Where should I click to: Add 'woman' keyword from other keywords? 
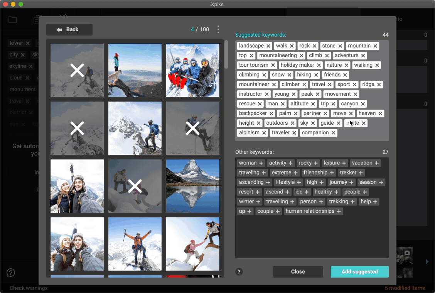(x=261, y=163)
